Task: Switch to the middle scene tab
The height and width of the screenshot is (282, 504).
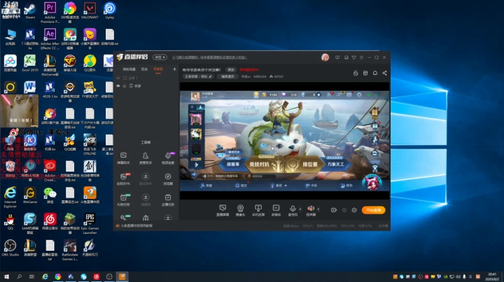Action: [144, 69]
